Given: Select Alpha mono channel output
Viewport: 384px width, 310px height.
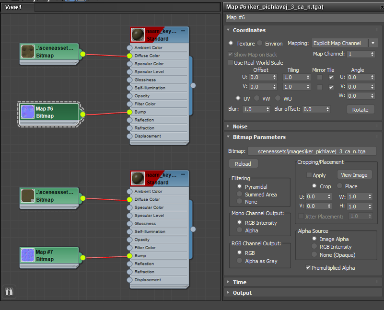Looking at the screenshot, I should point(240,230).
